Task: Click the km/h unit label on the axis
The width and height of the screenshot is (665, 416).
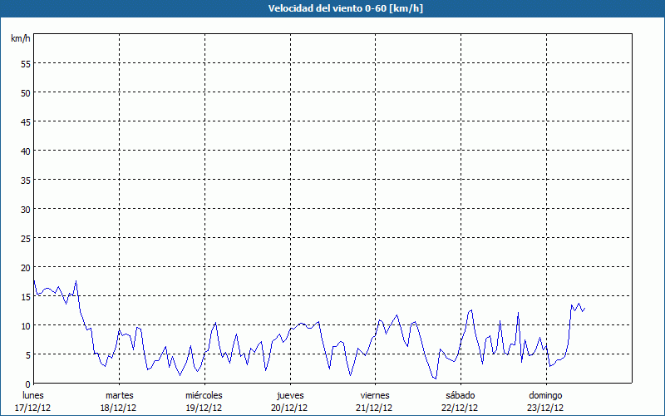Action: click(x=21, y=38)
